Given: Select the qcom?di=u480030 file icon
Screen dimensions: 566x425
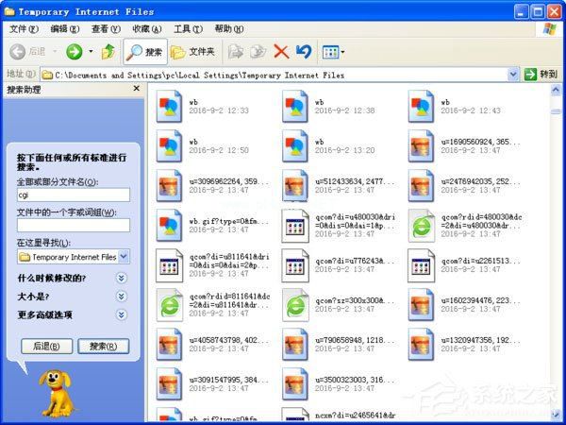Looking at the screenshot, I should point(295,226).
